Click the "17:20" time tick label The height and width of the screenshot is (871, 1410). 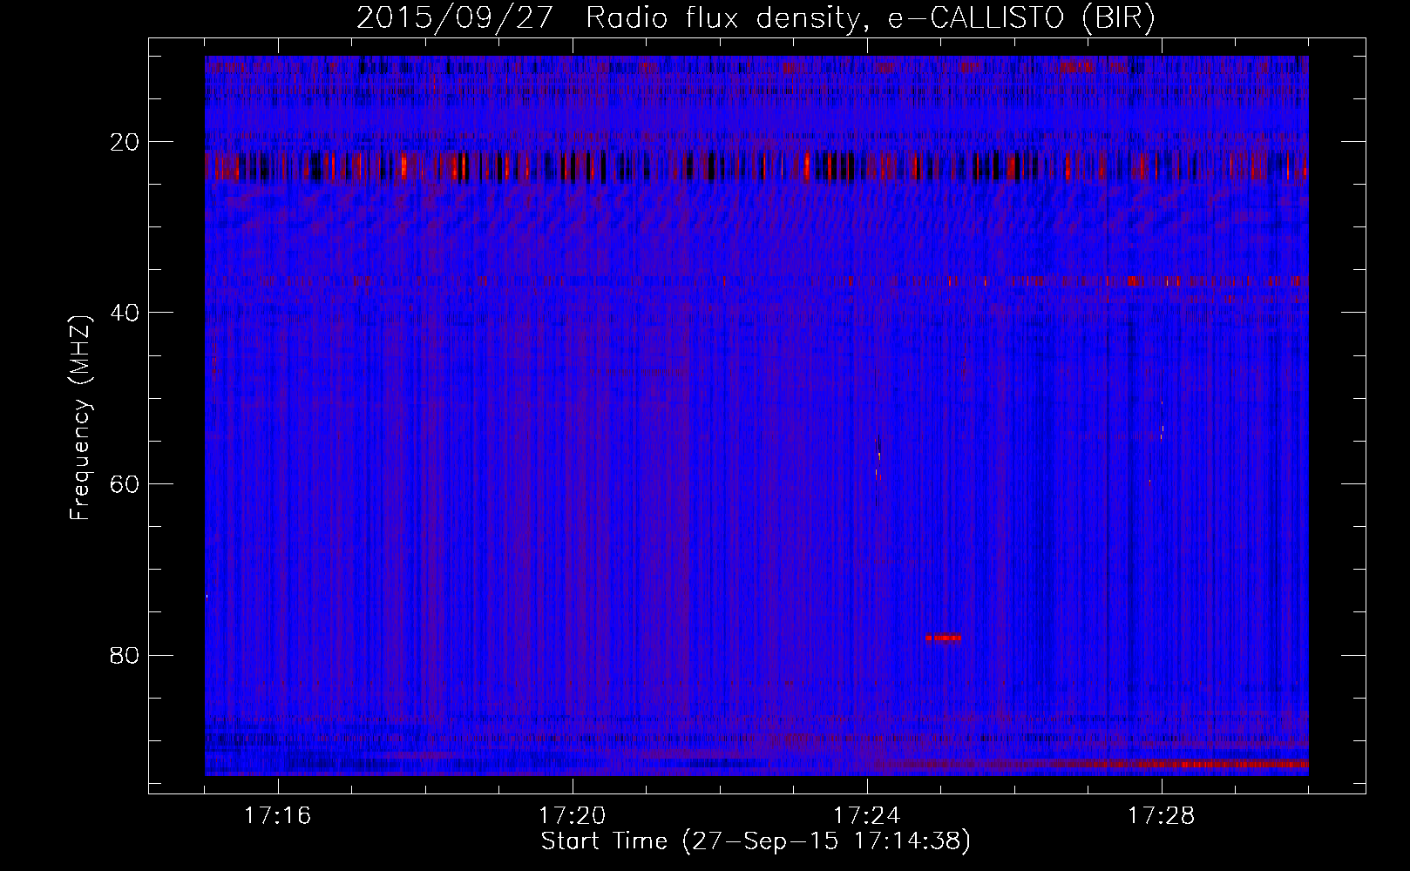point(573,816)
